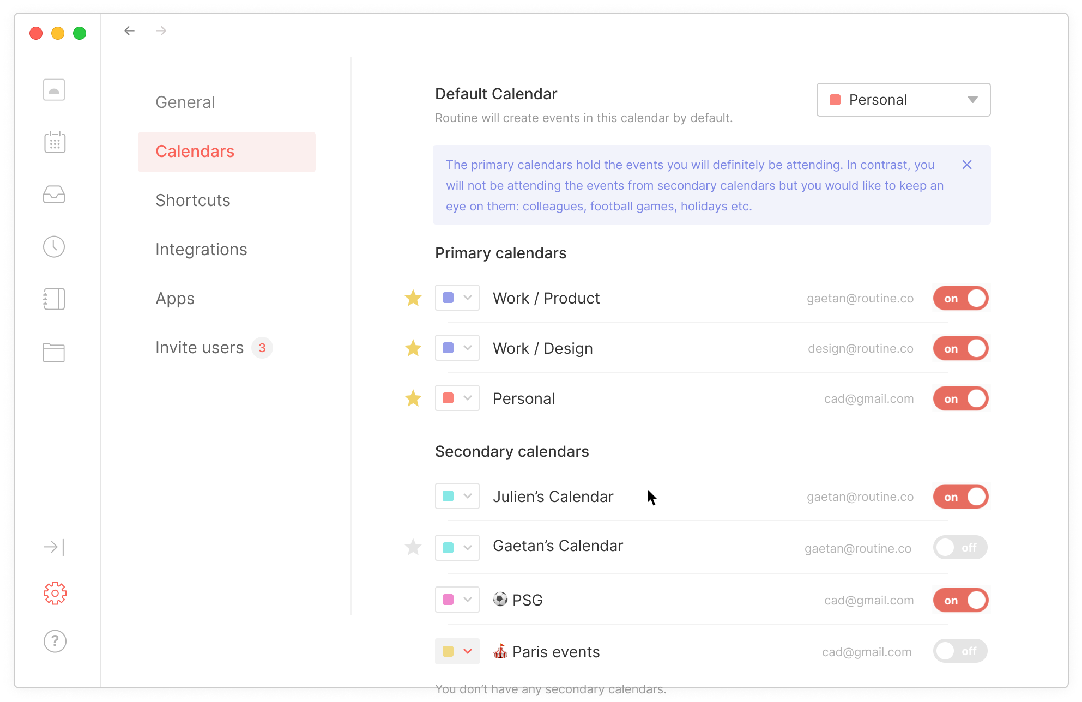
Task: Click the star next to Gaetan's Calendar
Action: (413, 547)
